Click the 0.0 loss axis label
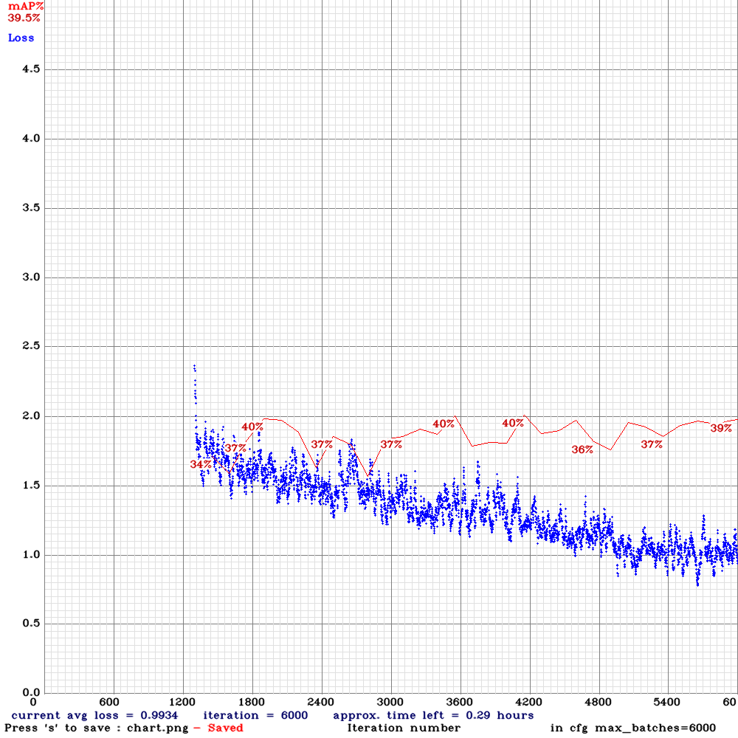This screenshot has width=738, height=738. [x=31, y=692]
